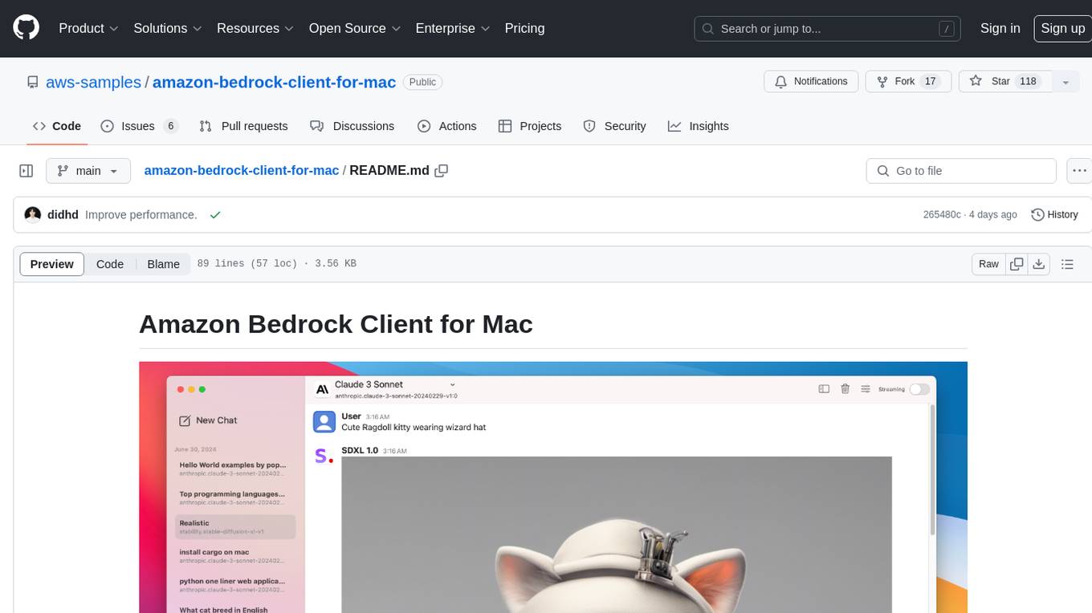Expand the file tree side panel
This screenshot has width=1092, height=613.
[26, 171]
